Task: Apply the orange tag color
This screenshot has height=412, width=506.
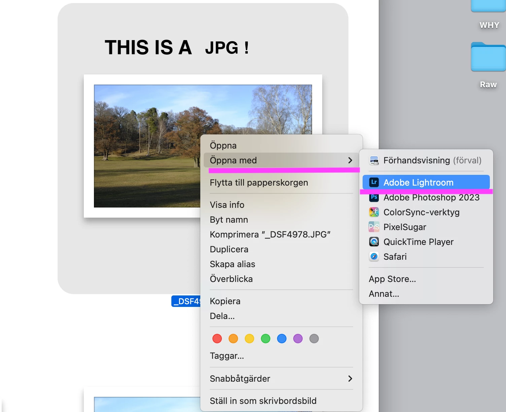Action: 233,339
